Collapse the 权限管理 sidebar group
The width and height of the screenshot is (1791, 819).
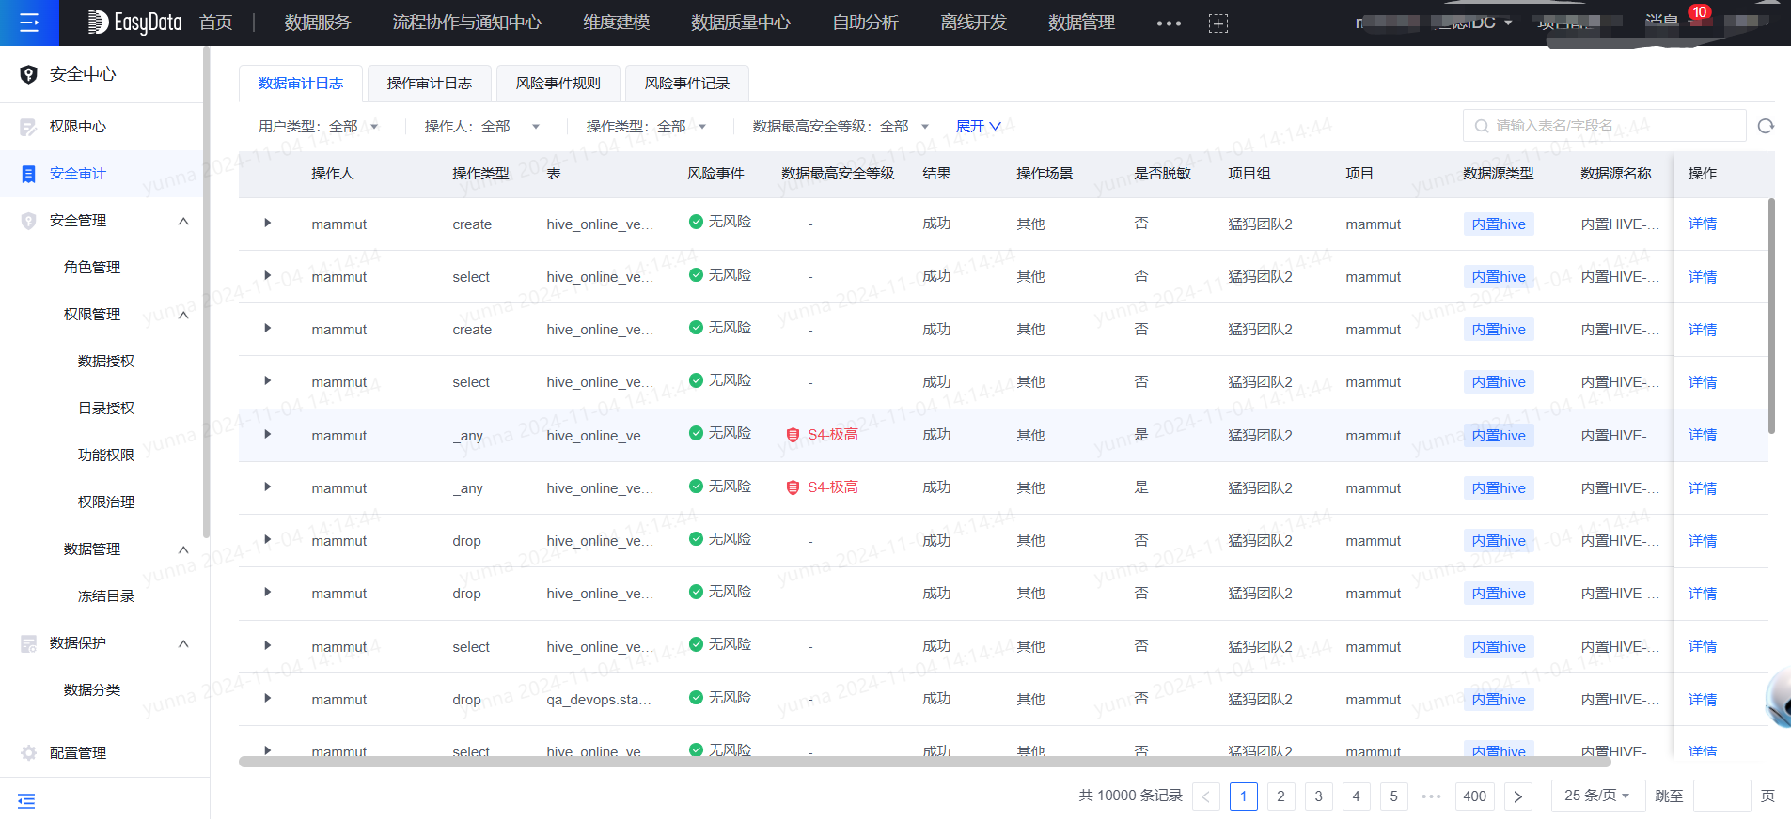point(183,315)
